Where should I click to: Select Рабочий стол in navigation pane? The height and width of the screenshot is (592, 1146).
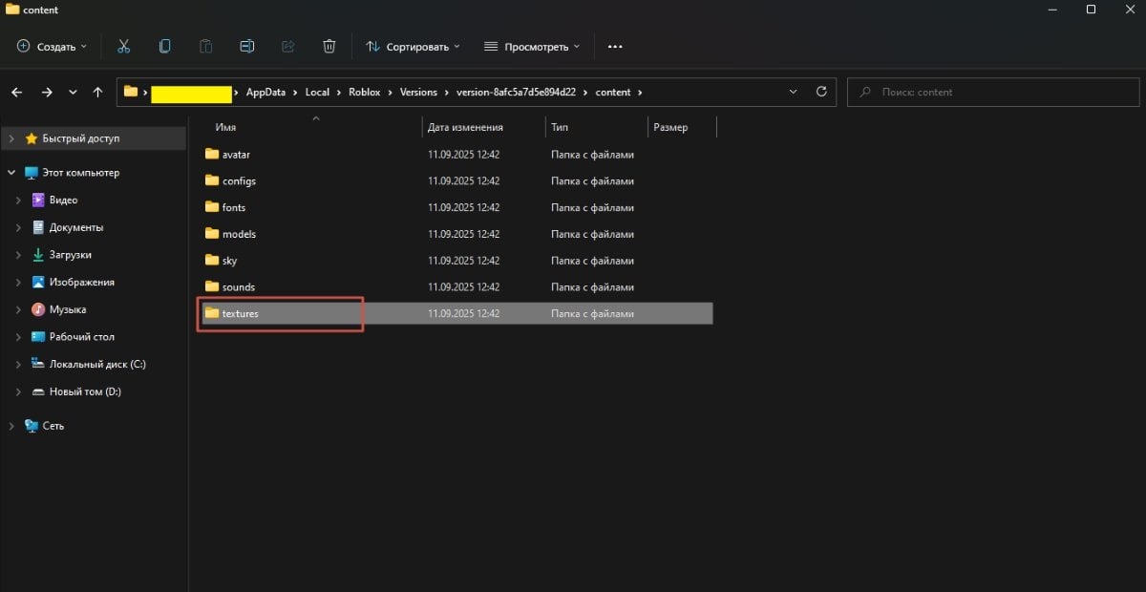coord(83,337)
